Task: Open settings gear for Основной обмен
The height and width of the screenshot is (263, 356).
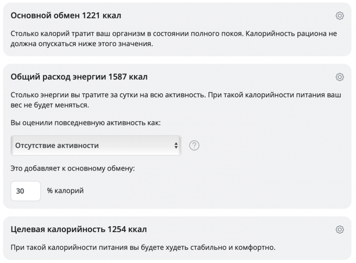Action: click(340, 16)
